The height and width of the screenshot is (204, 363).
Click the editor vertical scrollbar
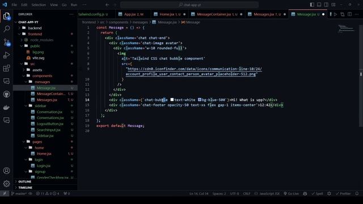pos(361,75)
